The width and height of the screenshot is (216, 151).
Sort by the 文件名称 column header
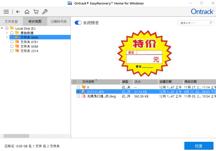(x=96, y=82)
